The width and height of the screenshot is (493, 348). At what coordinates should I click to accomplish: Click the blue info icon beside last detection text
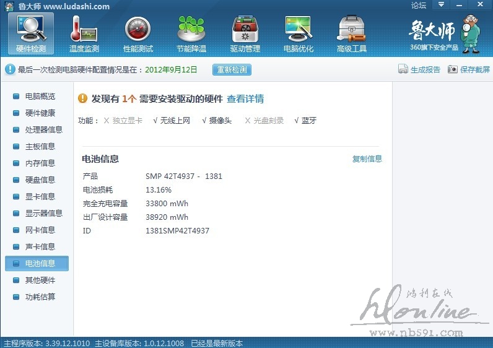(10, 69)
